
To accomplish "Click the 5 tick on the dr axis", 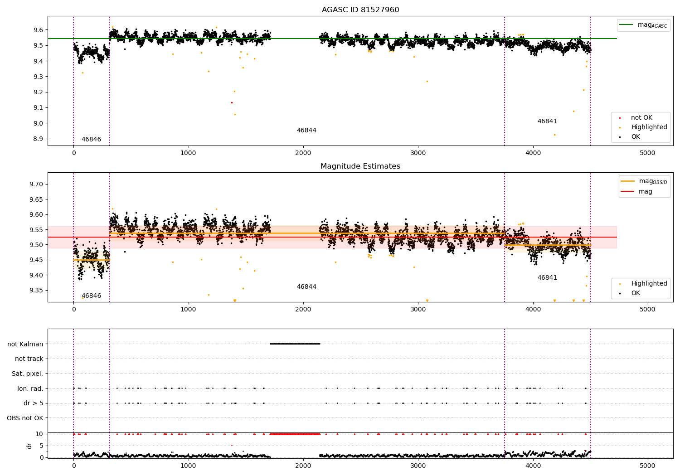I will tap(42, 446).
